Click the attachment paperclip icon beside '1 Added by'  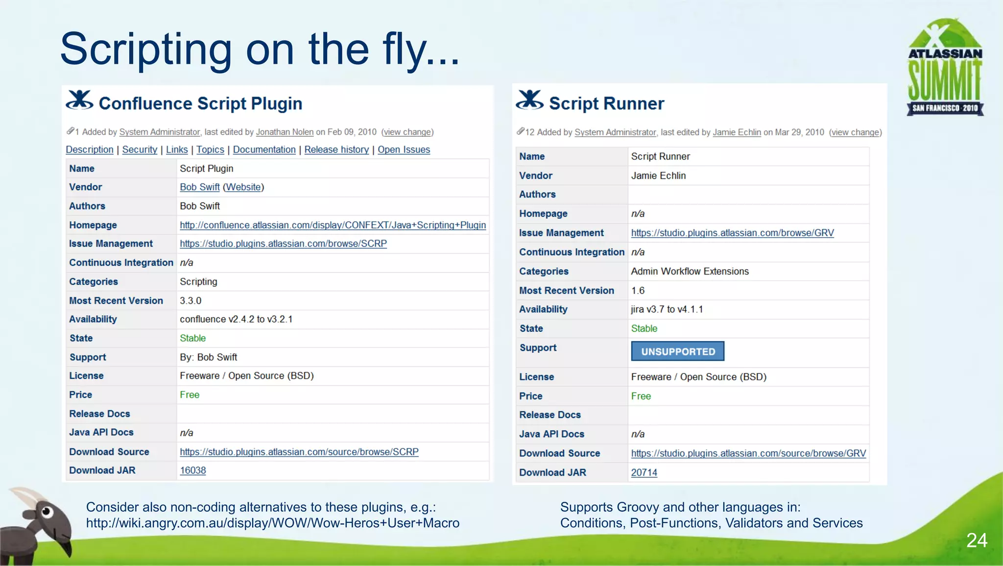pyautogui.click(x=71, y=131)
